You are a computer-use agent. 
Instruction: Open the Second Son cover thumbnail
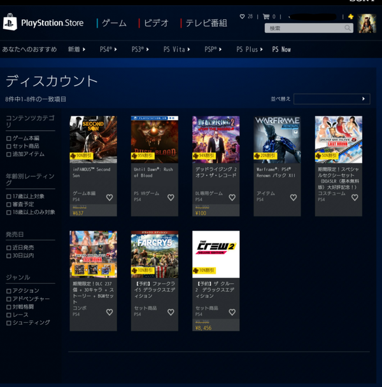(93, 139)
